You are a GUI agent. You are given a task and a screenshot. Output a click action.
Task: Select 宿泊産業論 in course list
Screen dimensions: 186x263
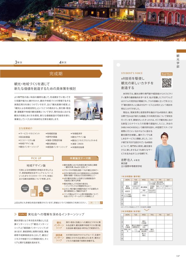24,137
